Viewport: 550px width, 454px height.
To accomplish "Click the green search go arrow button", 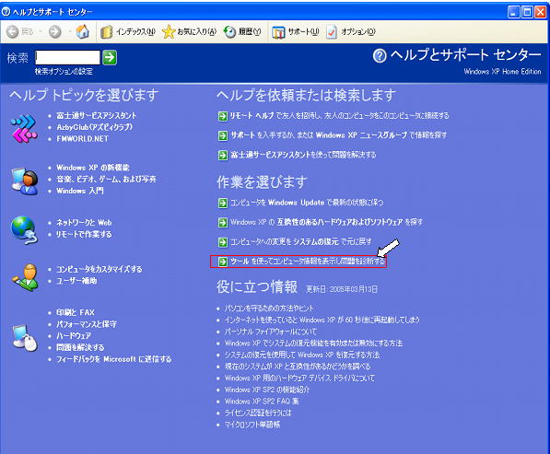I will tap(110, 57).
